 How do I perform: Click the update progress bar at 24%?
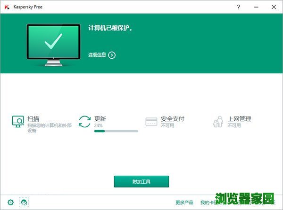[116, 131]
